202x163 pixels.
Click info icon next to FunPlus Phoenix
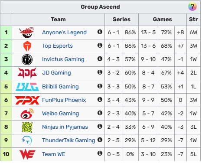(100, 99)
